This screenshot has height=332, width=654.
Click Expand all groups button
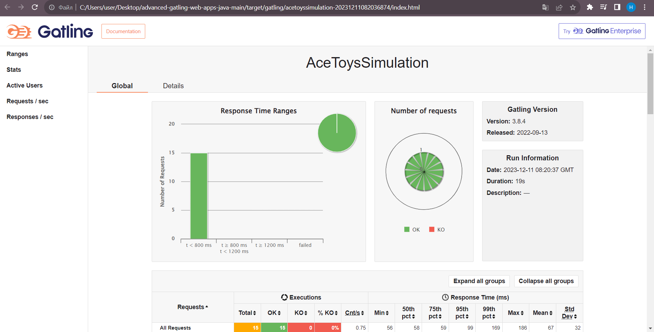click(479, 281)
